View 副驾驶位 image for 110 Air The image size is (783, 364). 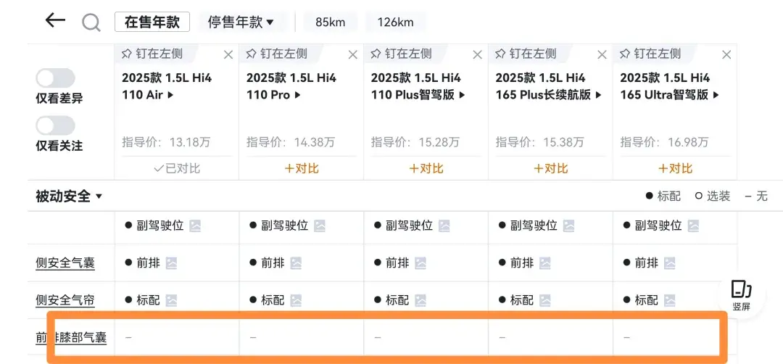[x=195, y=226]
